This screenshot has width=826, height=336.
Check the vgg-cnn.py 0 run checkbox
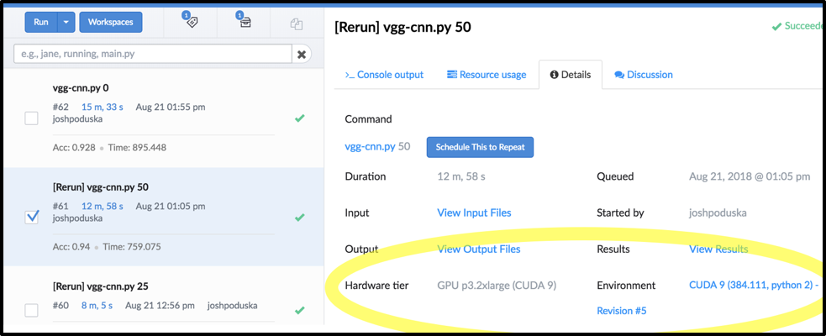point(32,118)
